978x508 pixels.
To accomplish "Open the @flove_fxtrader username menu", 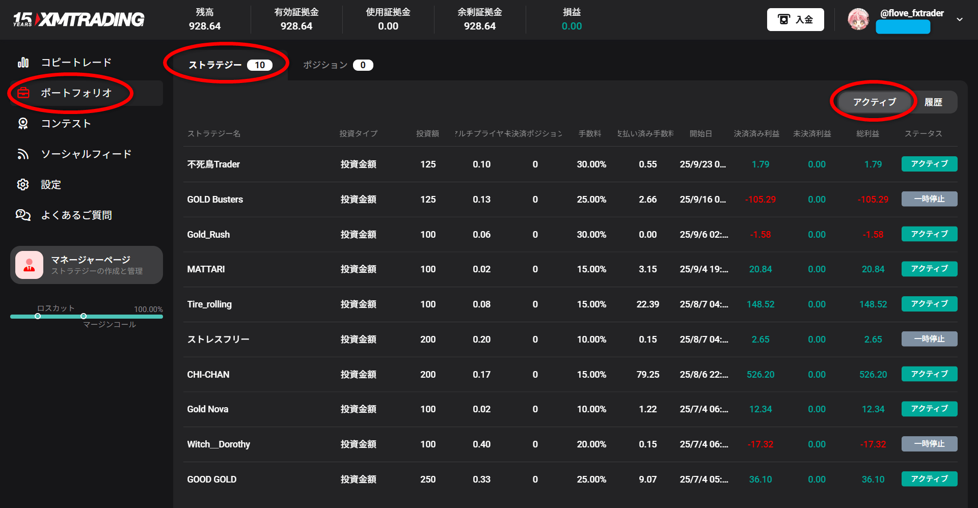I will [912, 13].
